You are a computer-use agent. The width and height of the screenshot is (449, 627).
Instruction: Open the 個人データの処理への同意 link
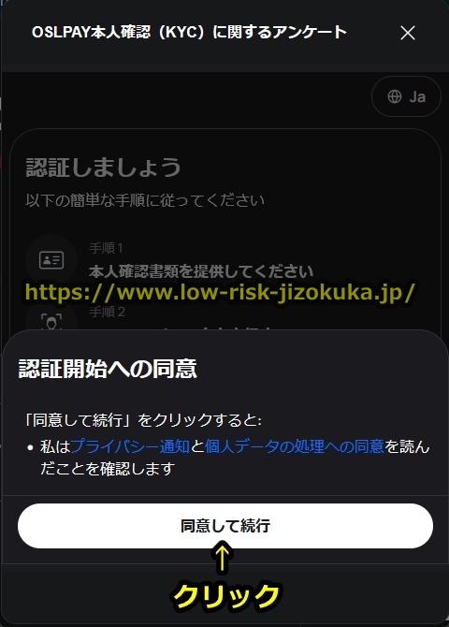[x=295, y=446]
